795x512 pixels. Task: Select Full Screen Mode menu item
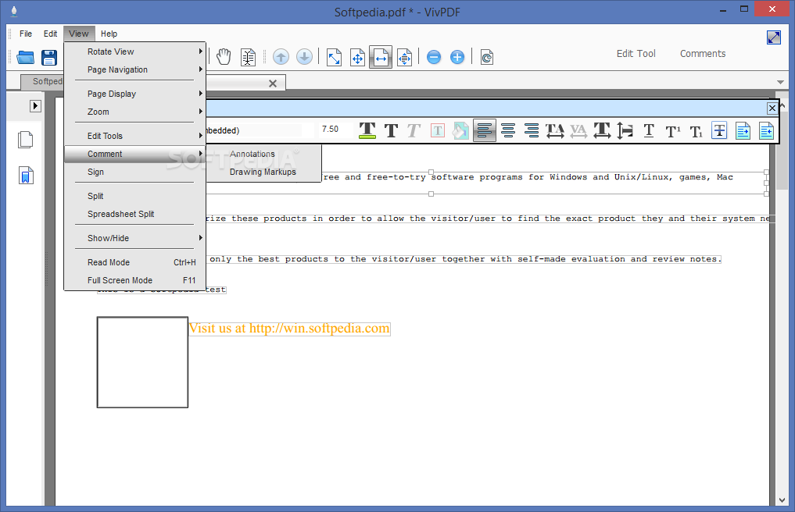135,280
